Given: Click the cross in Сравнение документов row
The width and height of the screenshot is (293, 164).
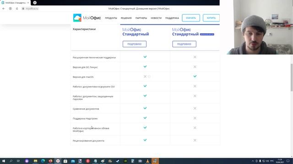Looking at the screenshot, I should point(195,108).
